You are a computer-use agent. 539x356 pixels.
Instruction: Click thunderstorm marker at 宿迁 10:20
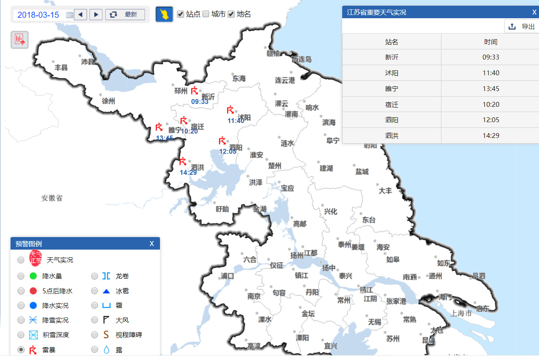pyautogui.click(x=183, y=120)
